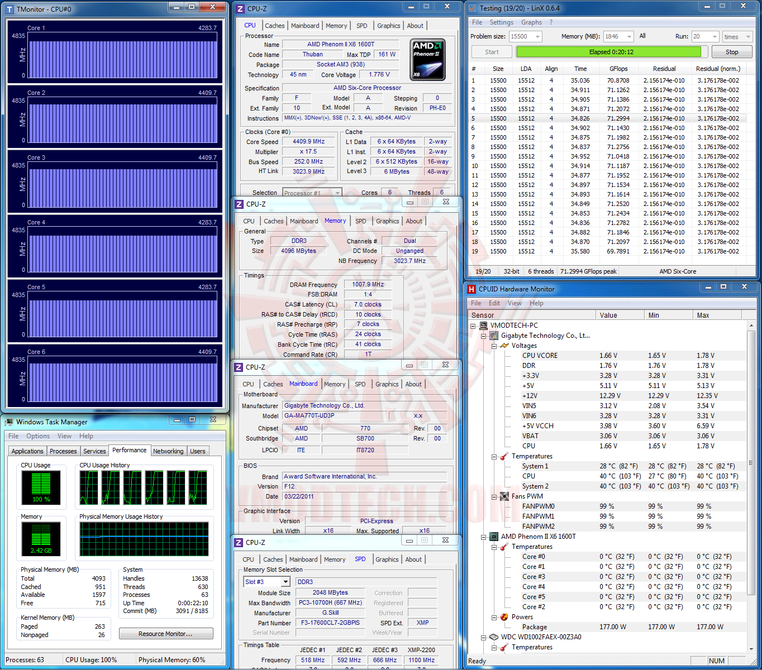Image resolution: width=762 pixels, height=670 pixels.
Task: Open Graphics tab in CPU-Z window showing SPD
Action: pyautogui.click(x=387, y=559)
